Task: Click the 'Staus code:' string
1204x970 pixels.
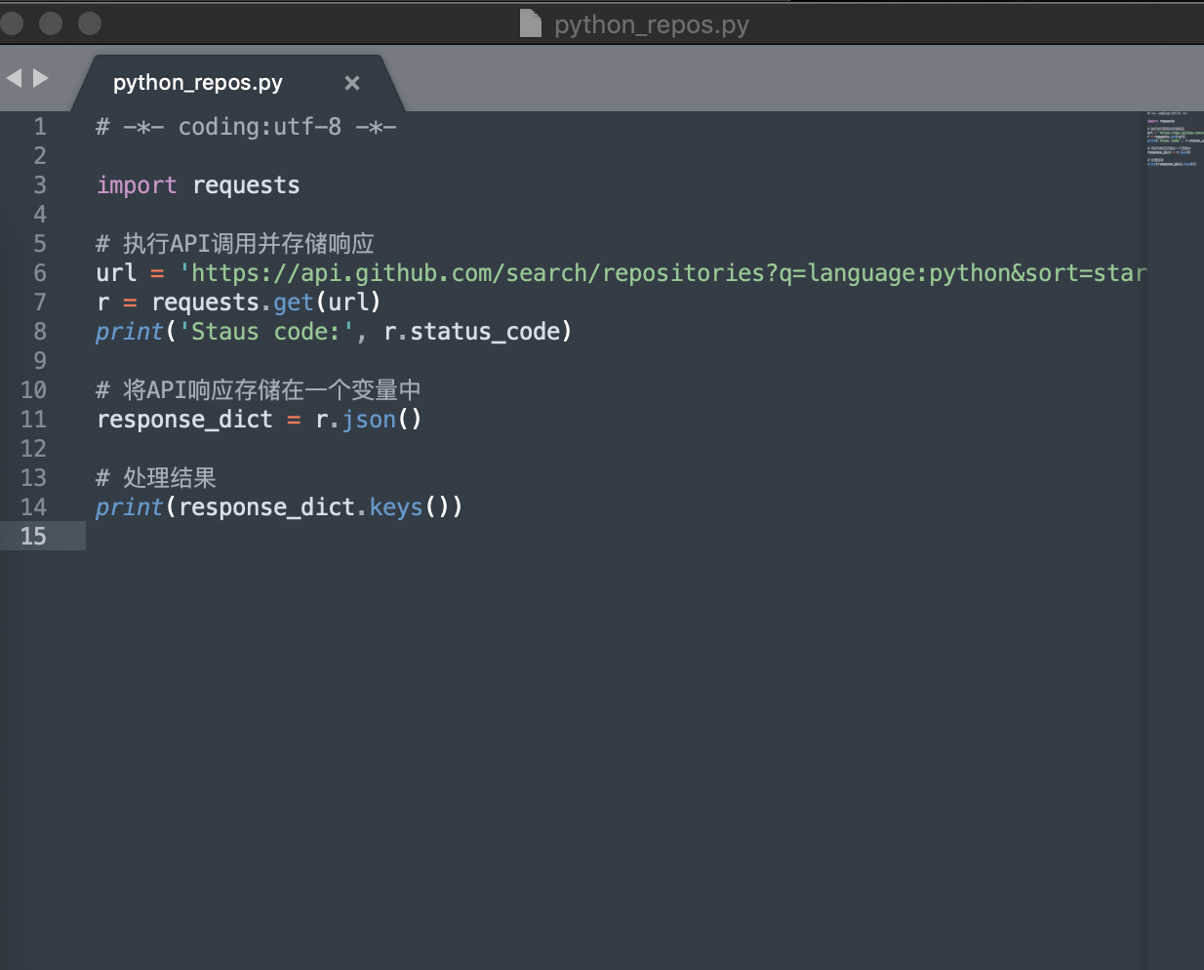Action: click(x=266, y=332)
